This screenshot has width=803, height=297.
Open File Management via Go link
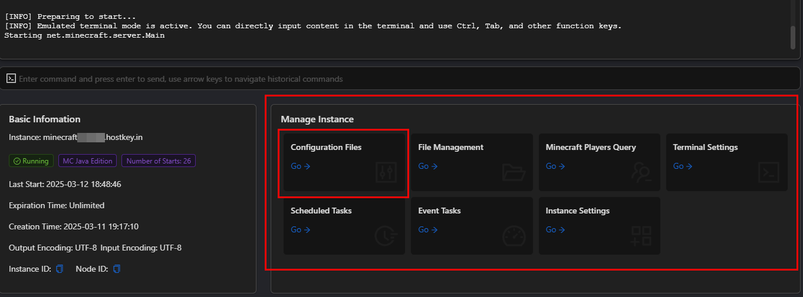tap(427, 166)
